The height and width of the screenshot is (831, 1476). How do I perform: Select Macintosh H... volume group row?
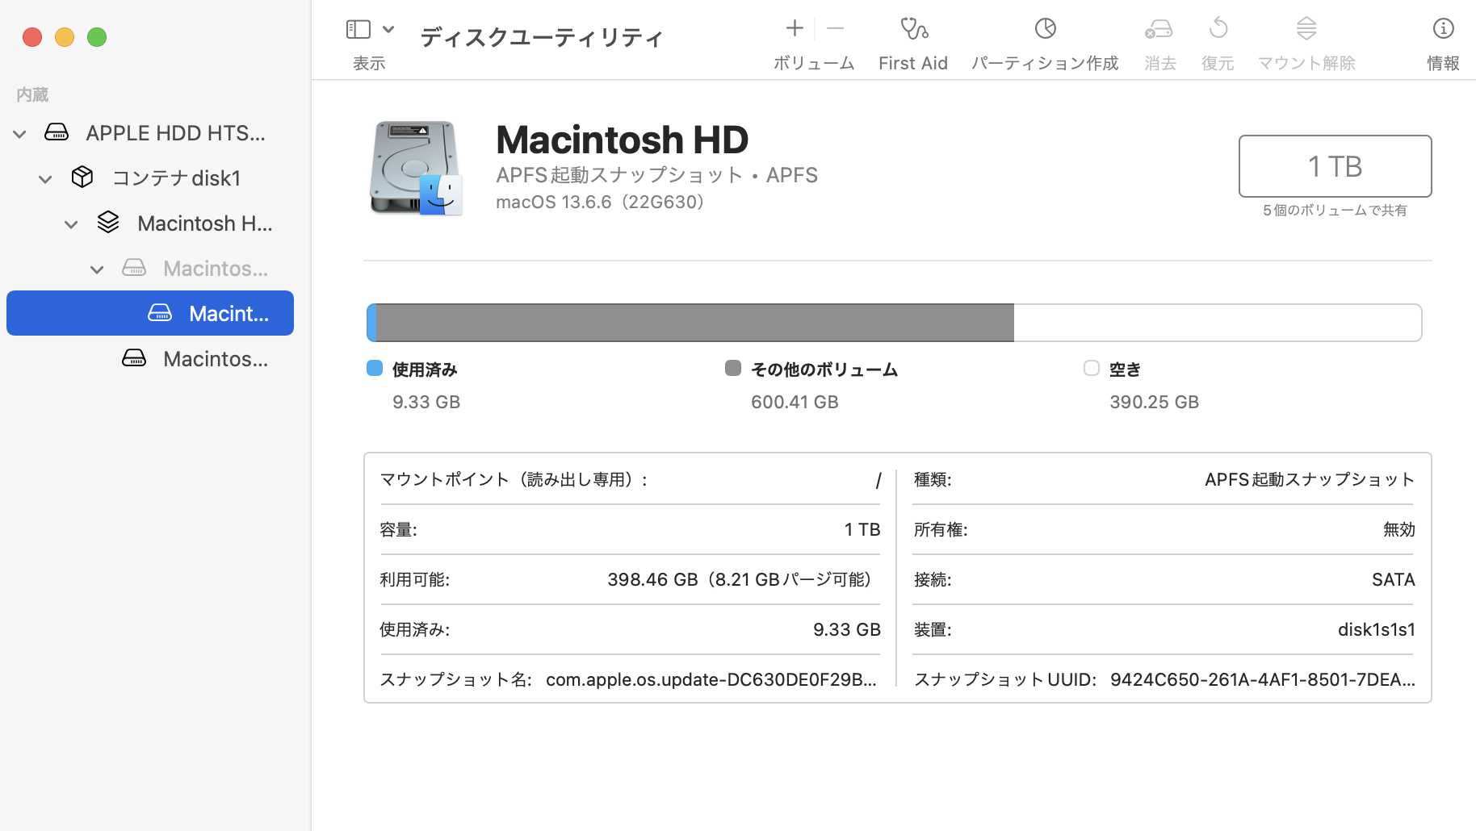pyautogui.click(x=150, y=223)
